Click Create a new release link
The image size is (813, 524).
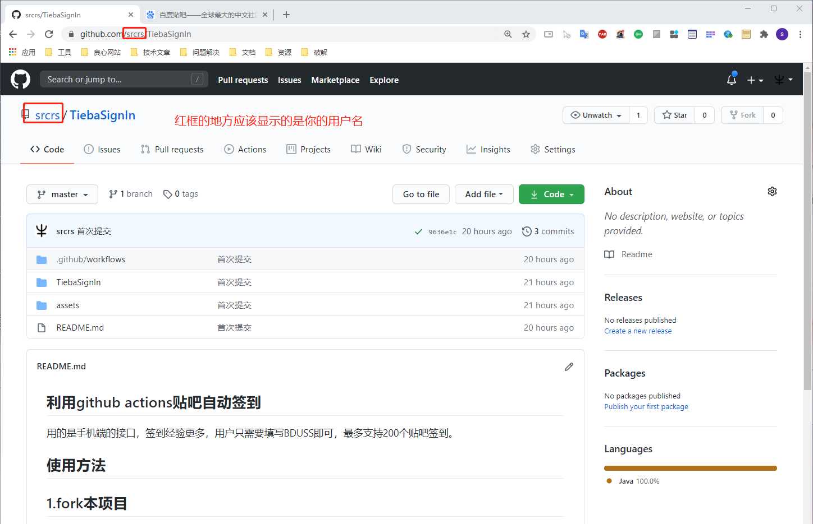click(638, 331)
